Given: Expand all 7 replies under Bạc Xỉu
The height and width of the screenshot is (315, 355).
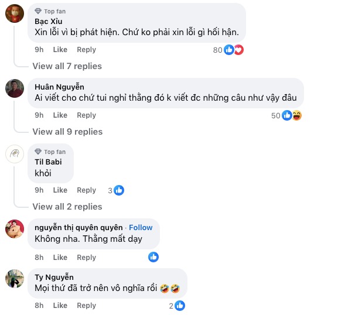Looking at the screenshot, I should [x=67, y=66].
